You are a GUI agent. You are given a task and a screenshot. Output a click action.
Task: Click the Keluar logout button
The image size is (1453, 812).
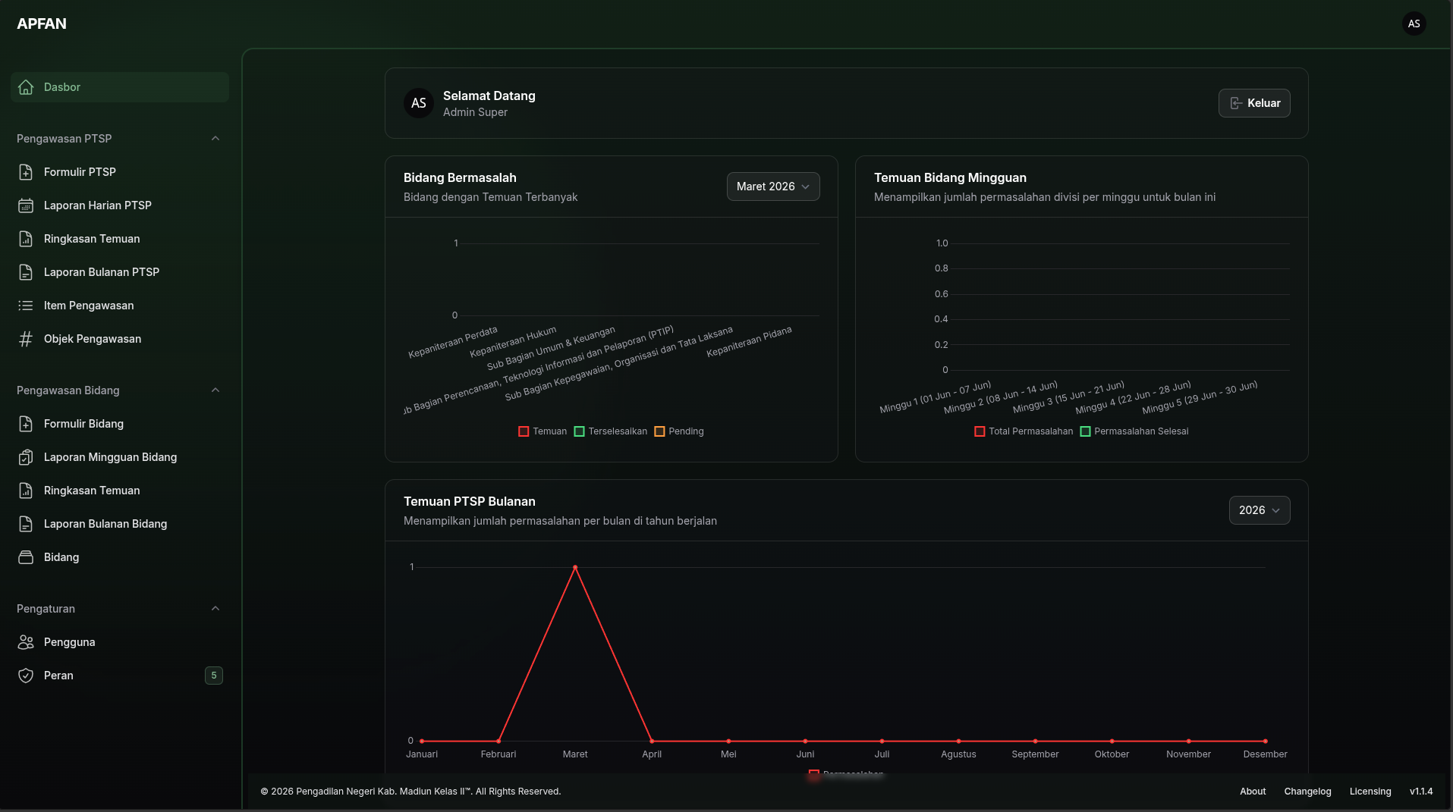click(1254, 103)
